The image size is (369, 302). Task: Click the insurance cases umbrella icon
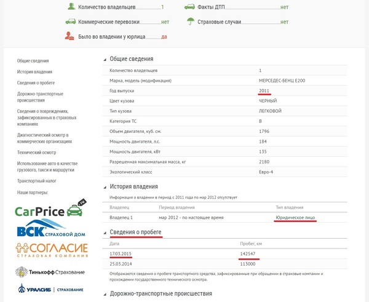(x=191, y=22)
